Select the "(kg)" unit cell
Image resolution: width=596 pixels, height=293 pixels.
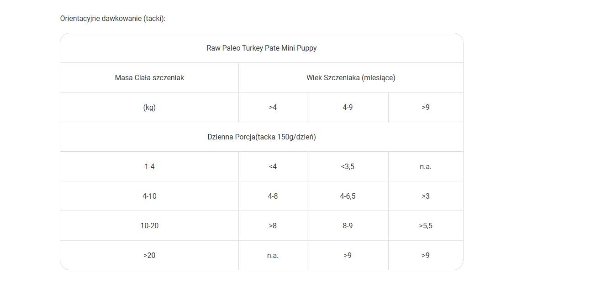(x=149, y=107)
